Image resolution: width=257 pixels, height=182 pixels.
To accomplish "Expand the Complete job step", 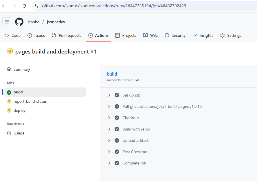I will 109,163.
